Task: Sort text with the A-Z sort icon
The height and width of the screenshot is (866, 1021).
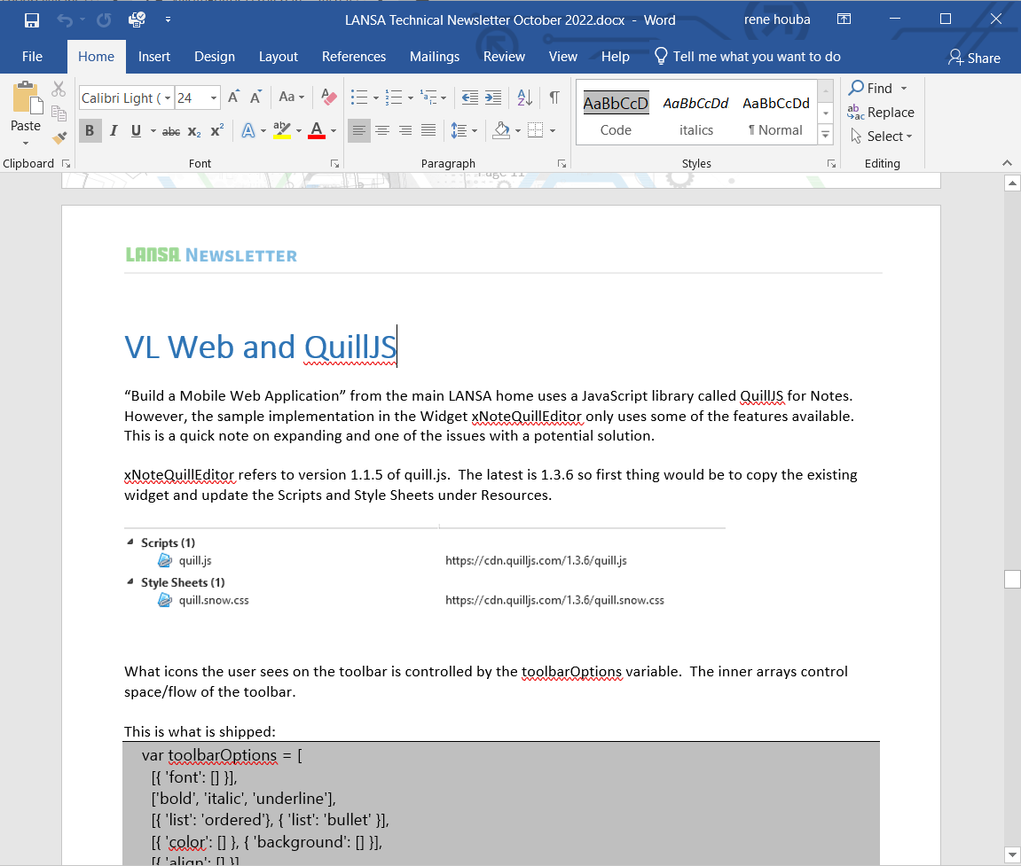Action: 525,98
